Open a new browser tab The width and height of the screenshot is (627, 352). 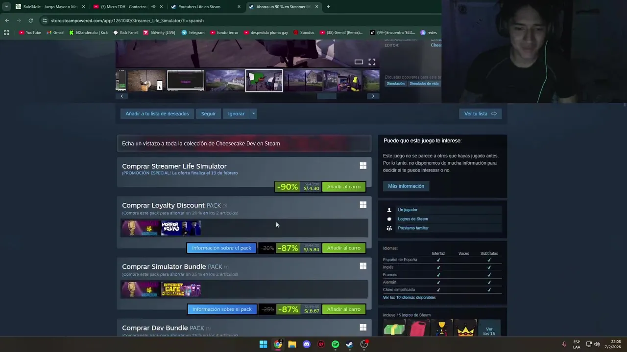coord(328,7)
